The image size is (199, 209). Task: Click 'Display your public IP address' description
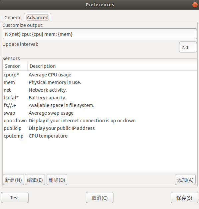pos(62,128)
